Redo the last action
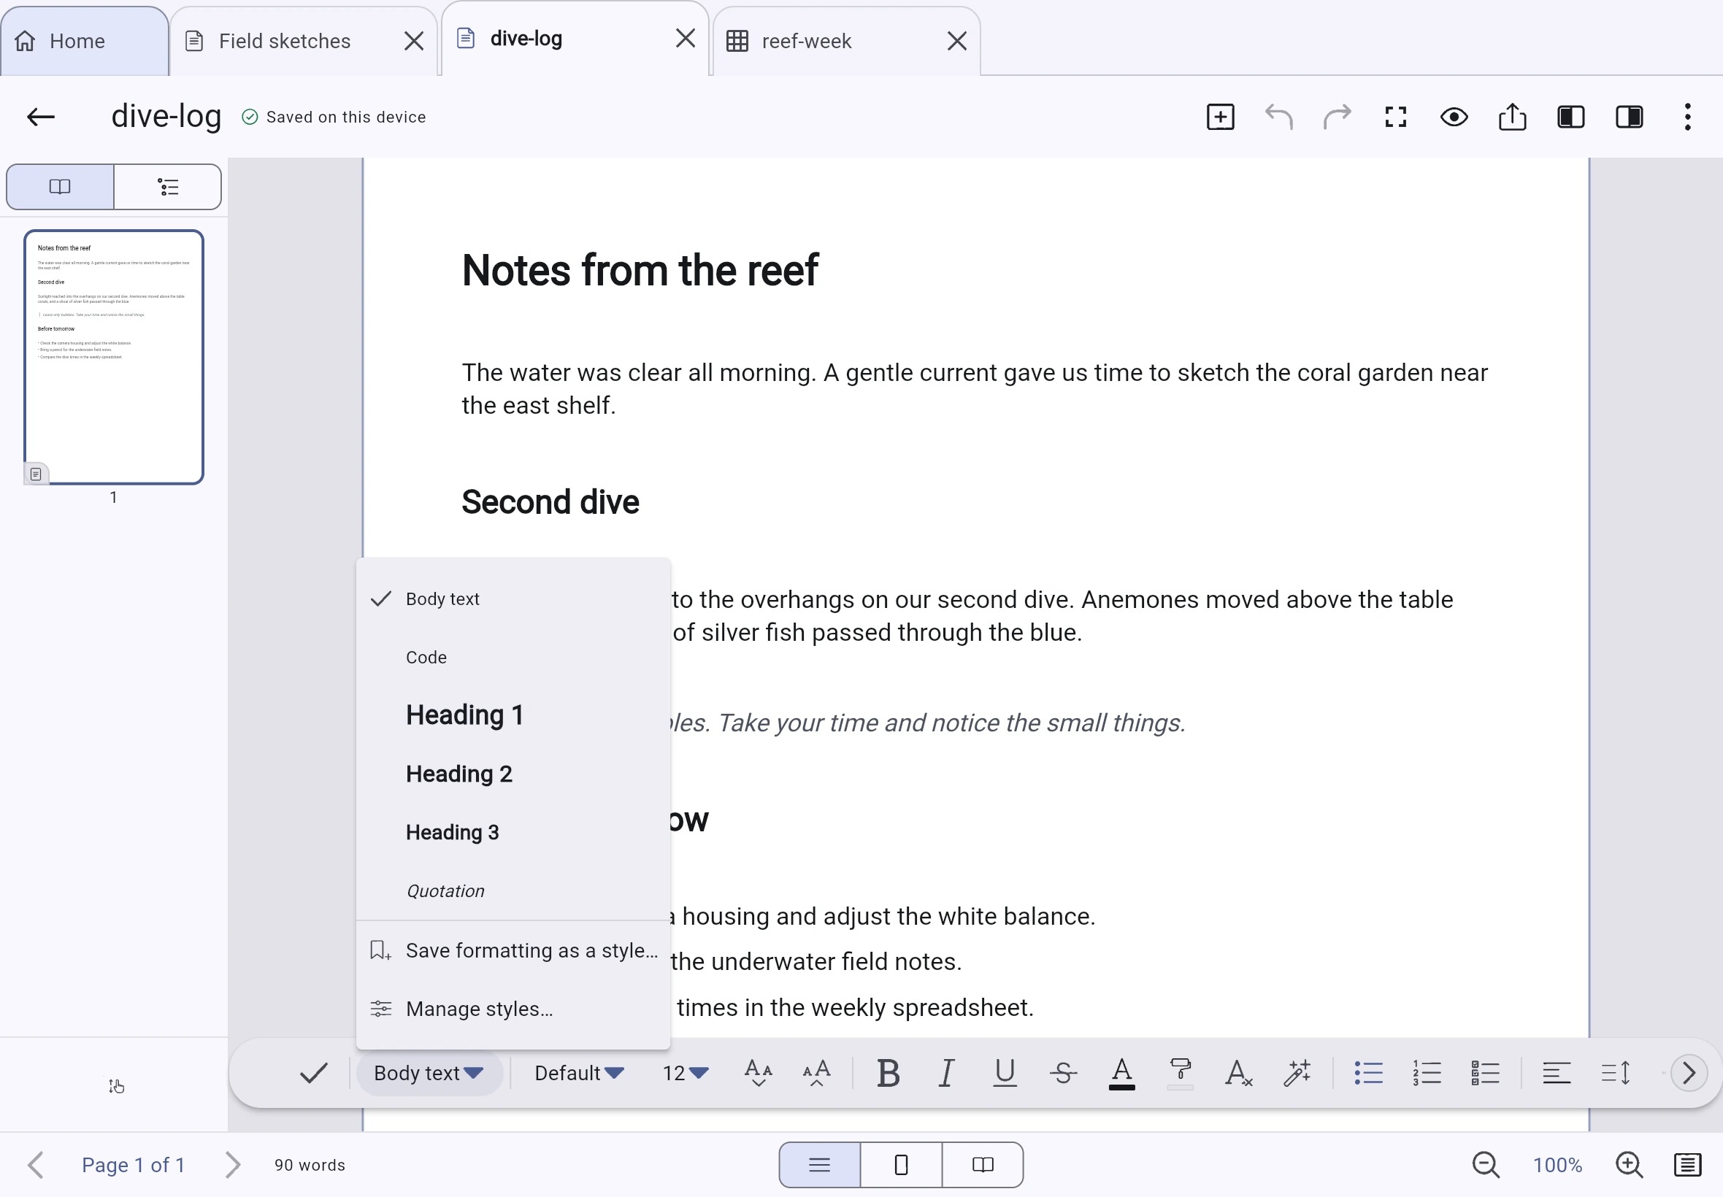Screen dimensions: 1723x1197 (x=1337, y=117)
